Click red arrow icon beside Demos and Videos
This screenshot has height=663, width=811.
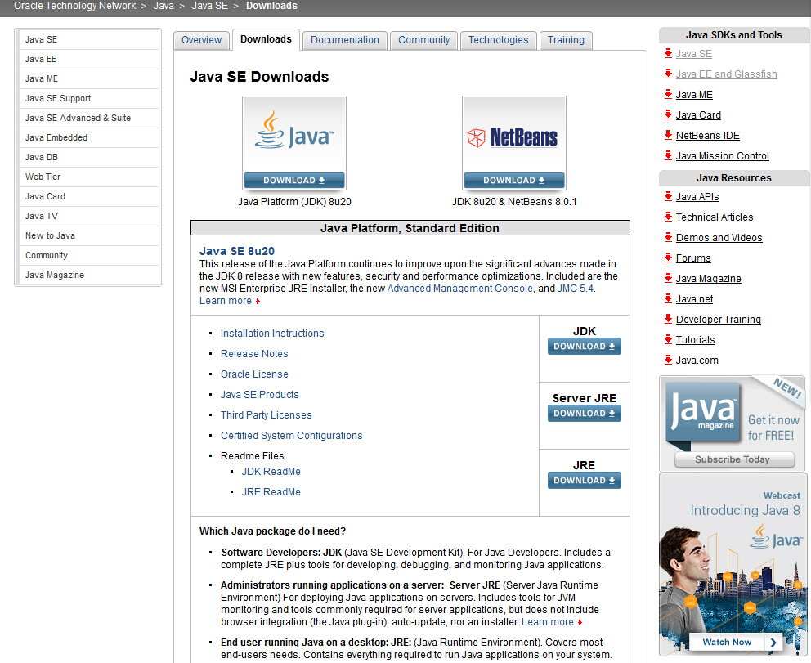coord(668,237)
